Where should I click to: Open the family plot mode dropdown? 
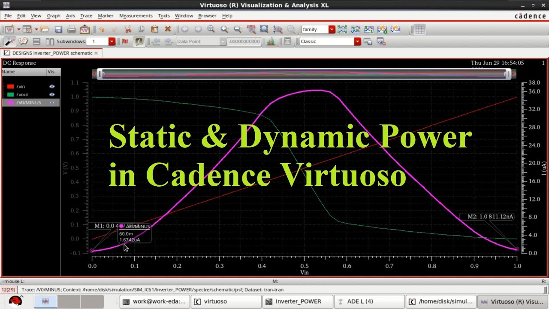coord(332,29)
